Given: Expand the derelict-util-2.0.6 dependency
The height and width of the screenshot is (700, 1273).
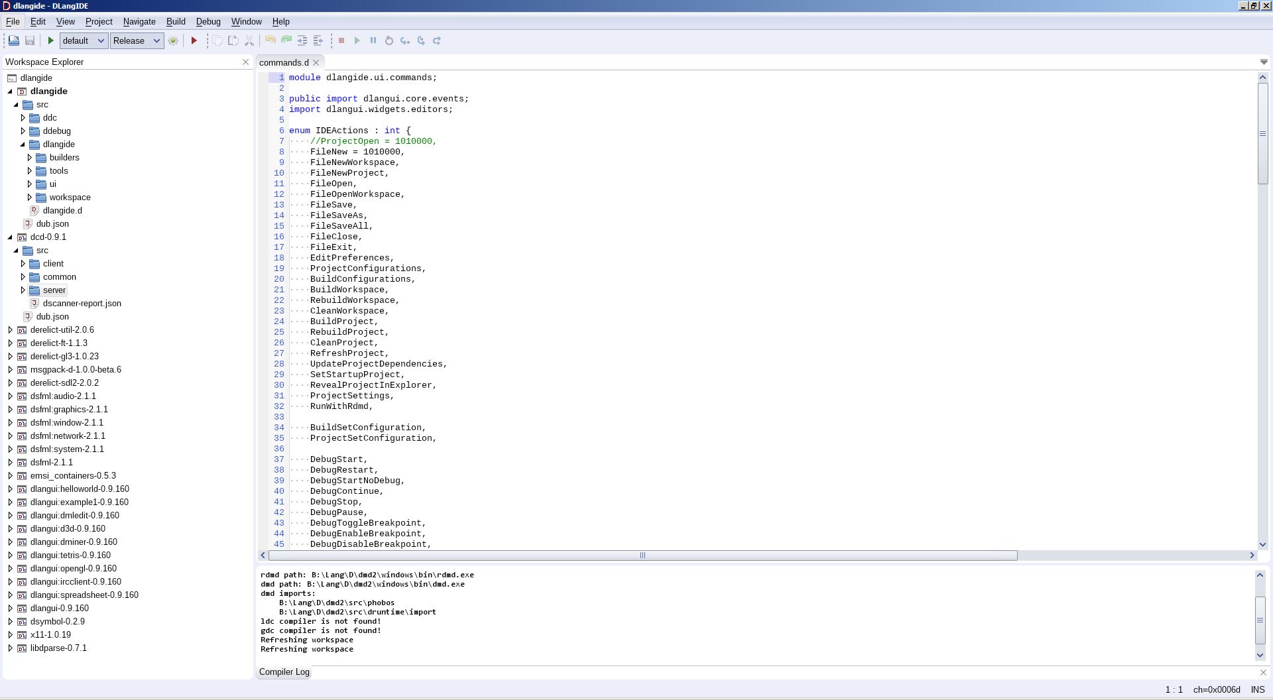Looking at the screenshot, I should coord(10,329).
